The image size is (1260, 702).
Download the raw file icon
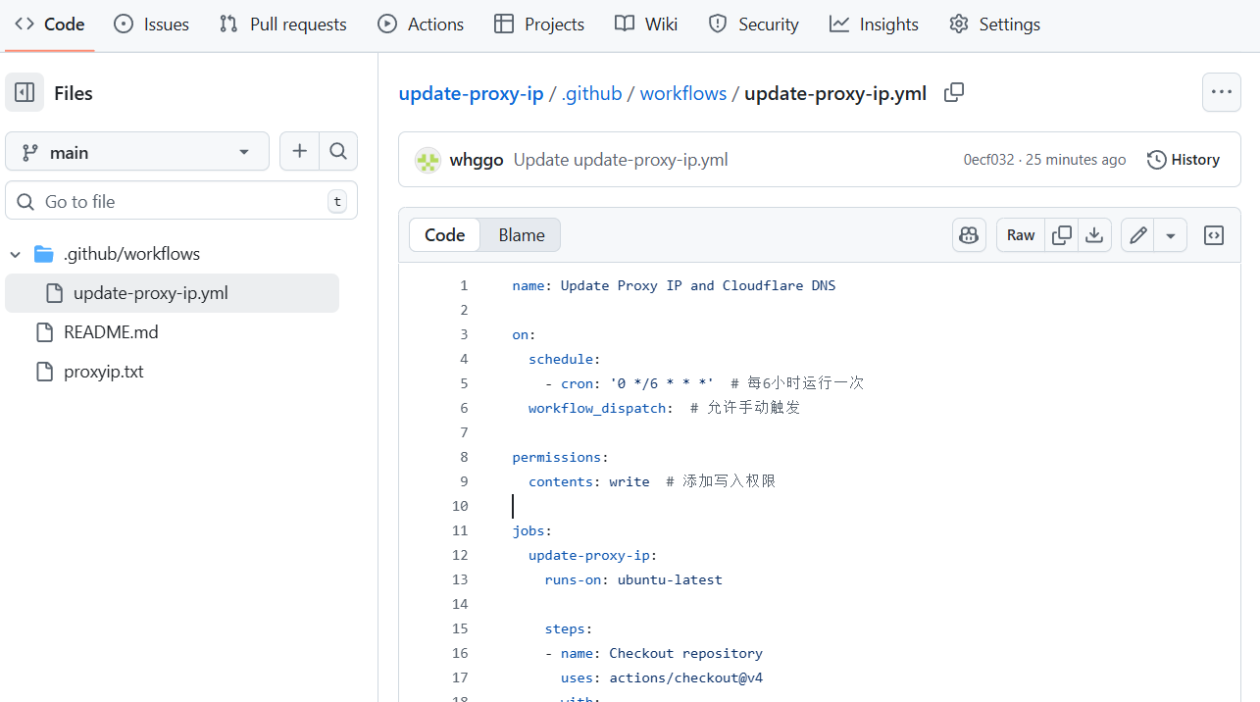[x=1094, y=235]
